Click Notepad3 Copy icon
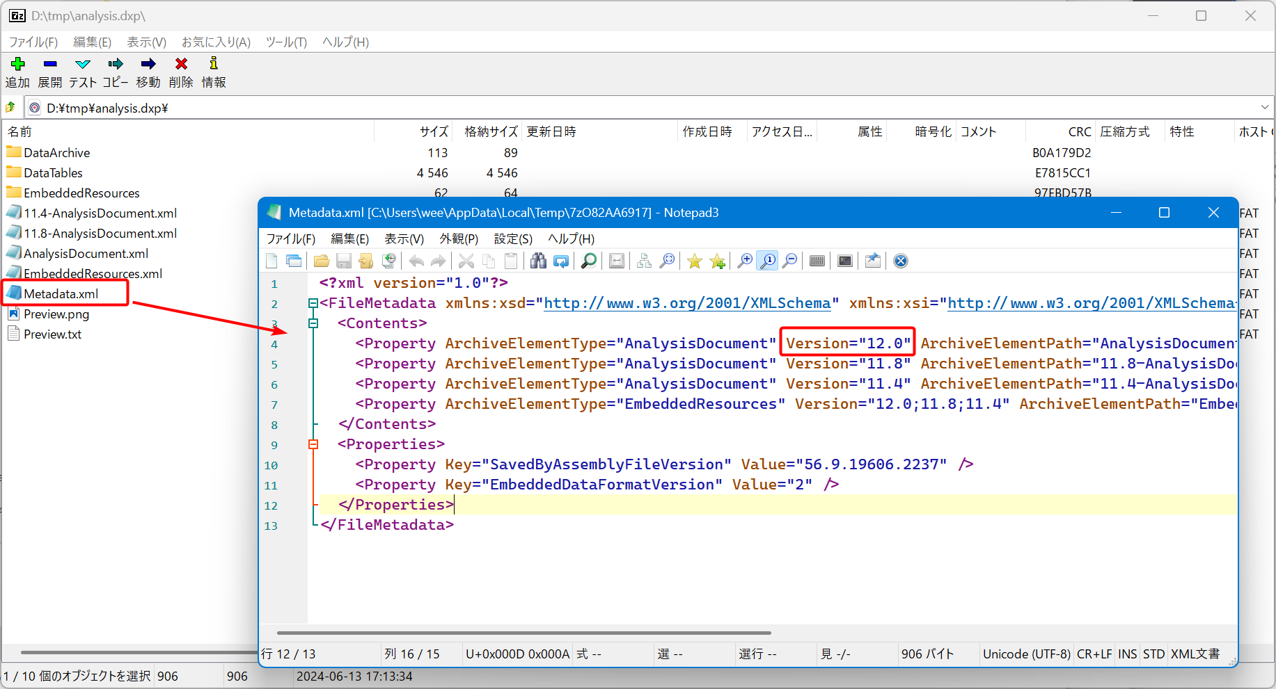Screen dimensions: 1276x689 tap(489, 261)
